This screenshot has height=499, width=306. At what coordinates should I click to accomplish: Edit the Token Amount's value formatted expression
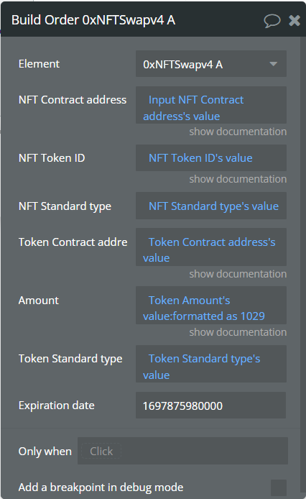pos(211,306)
